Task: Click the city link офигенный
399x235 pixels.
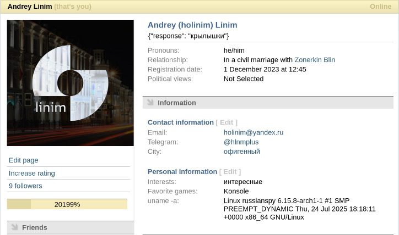Action: pyautogui.click(x=242, y=151)
